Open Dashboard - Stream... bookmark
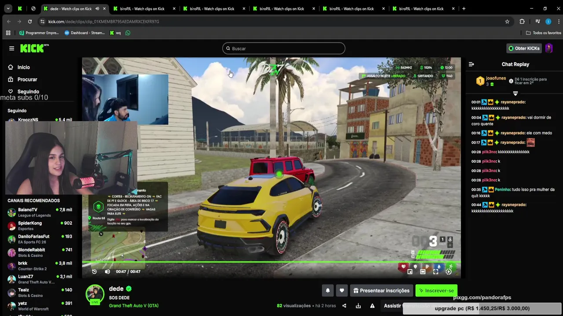This screenshot has width=563, height=316. [85, 33]
